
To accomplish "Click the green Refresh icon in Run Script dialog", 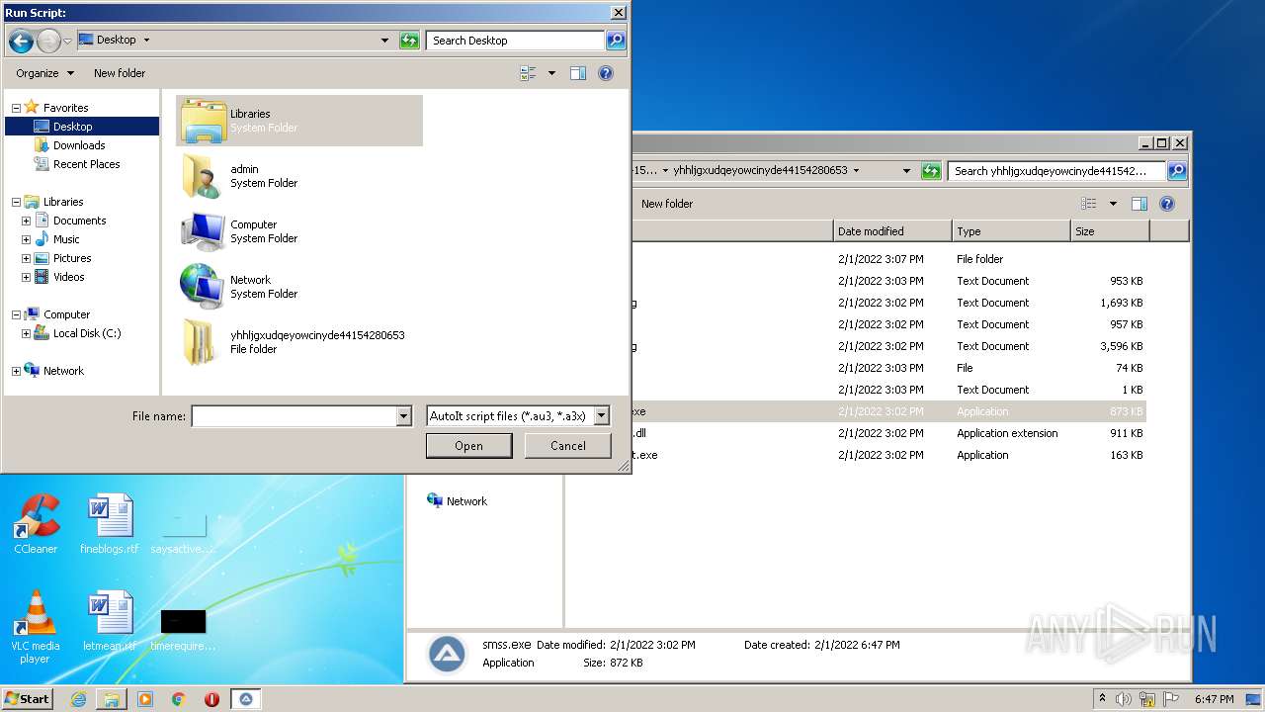I will pyautogui.click(x=409, y=41).
